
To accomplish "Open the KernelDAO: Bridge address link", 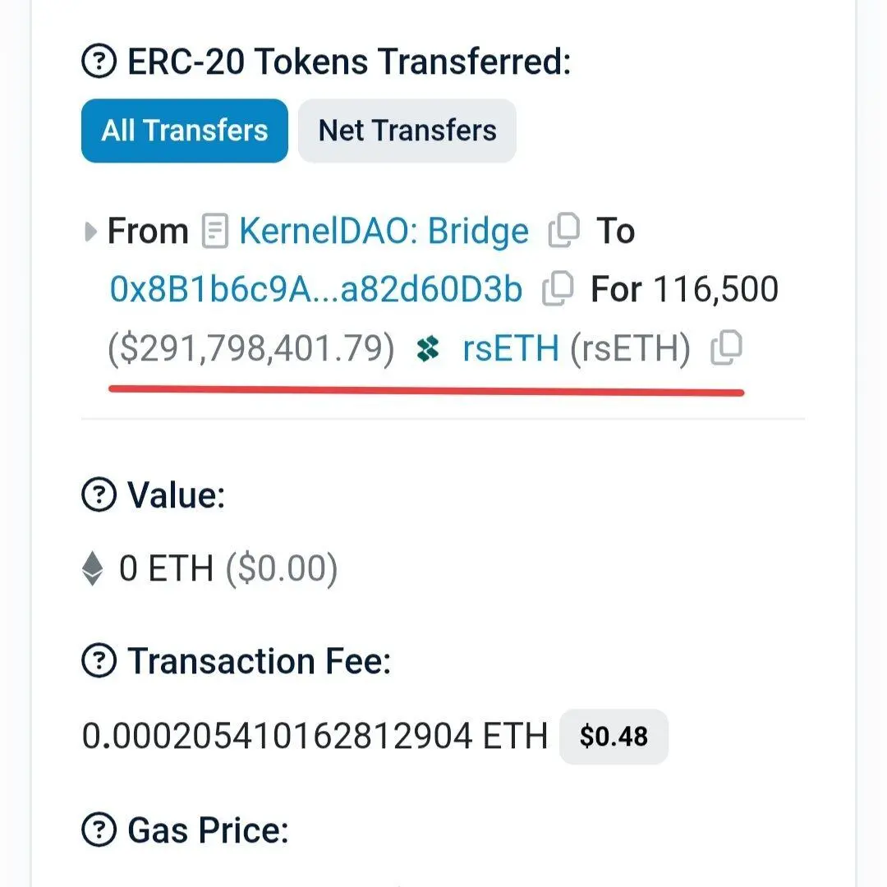I will (x=384, y=232).
